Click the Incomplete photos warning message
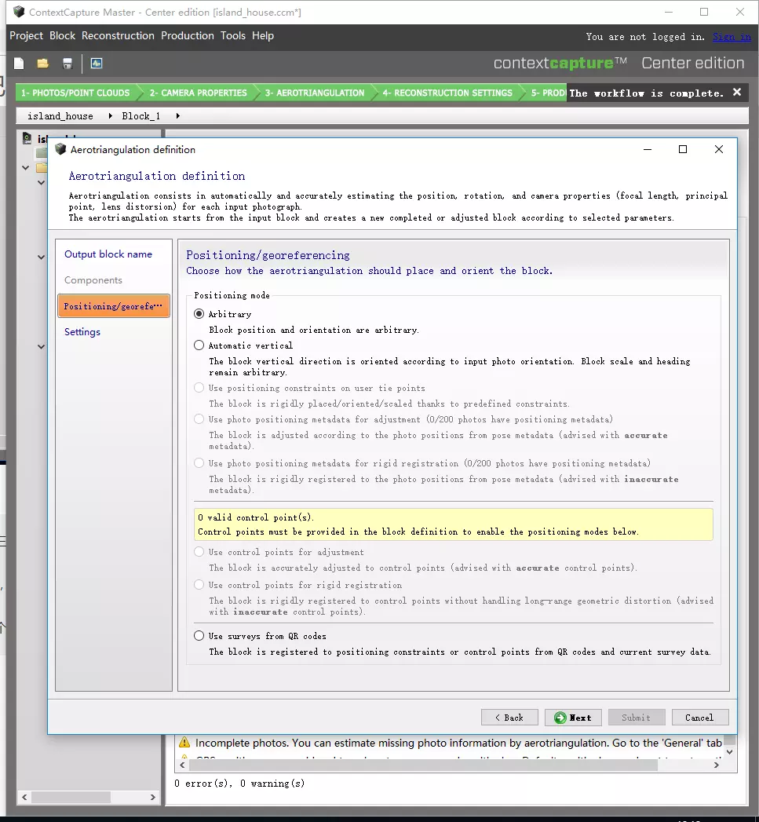The width and height of the screenshot is (759, 822). tap(458, 743)
